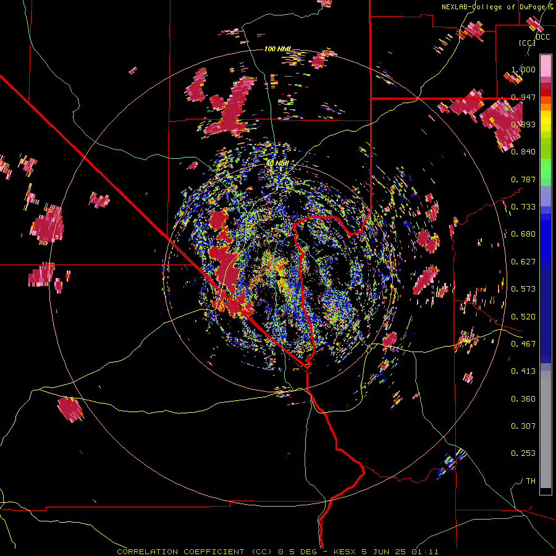Click the TH label at the legend bottom

tap(531, 481)
